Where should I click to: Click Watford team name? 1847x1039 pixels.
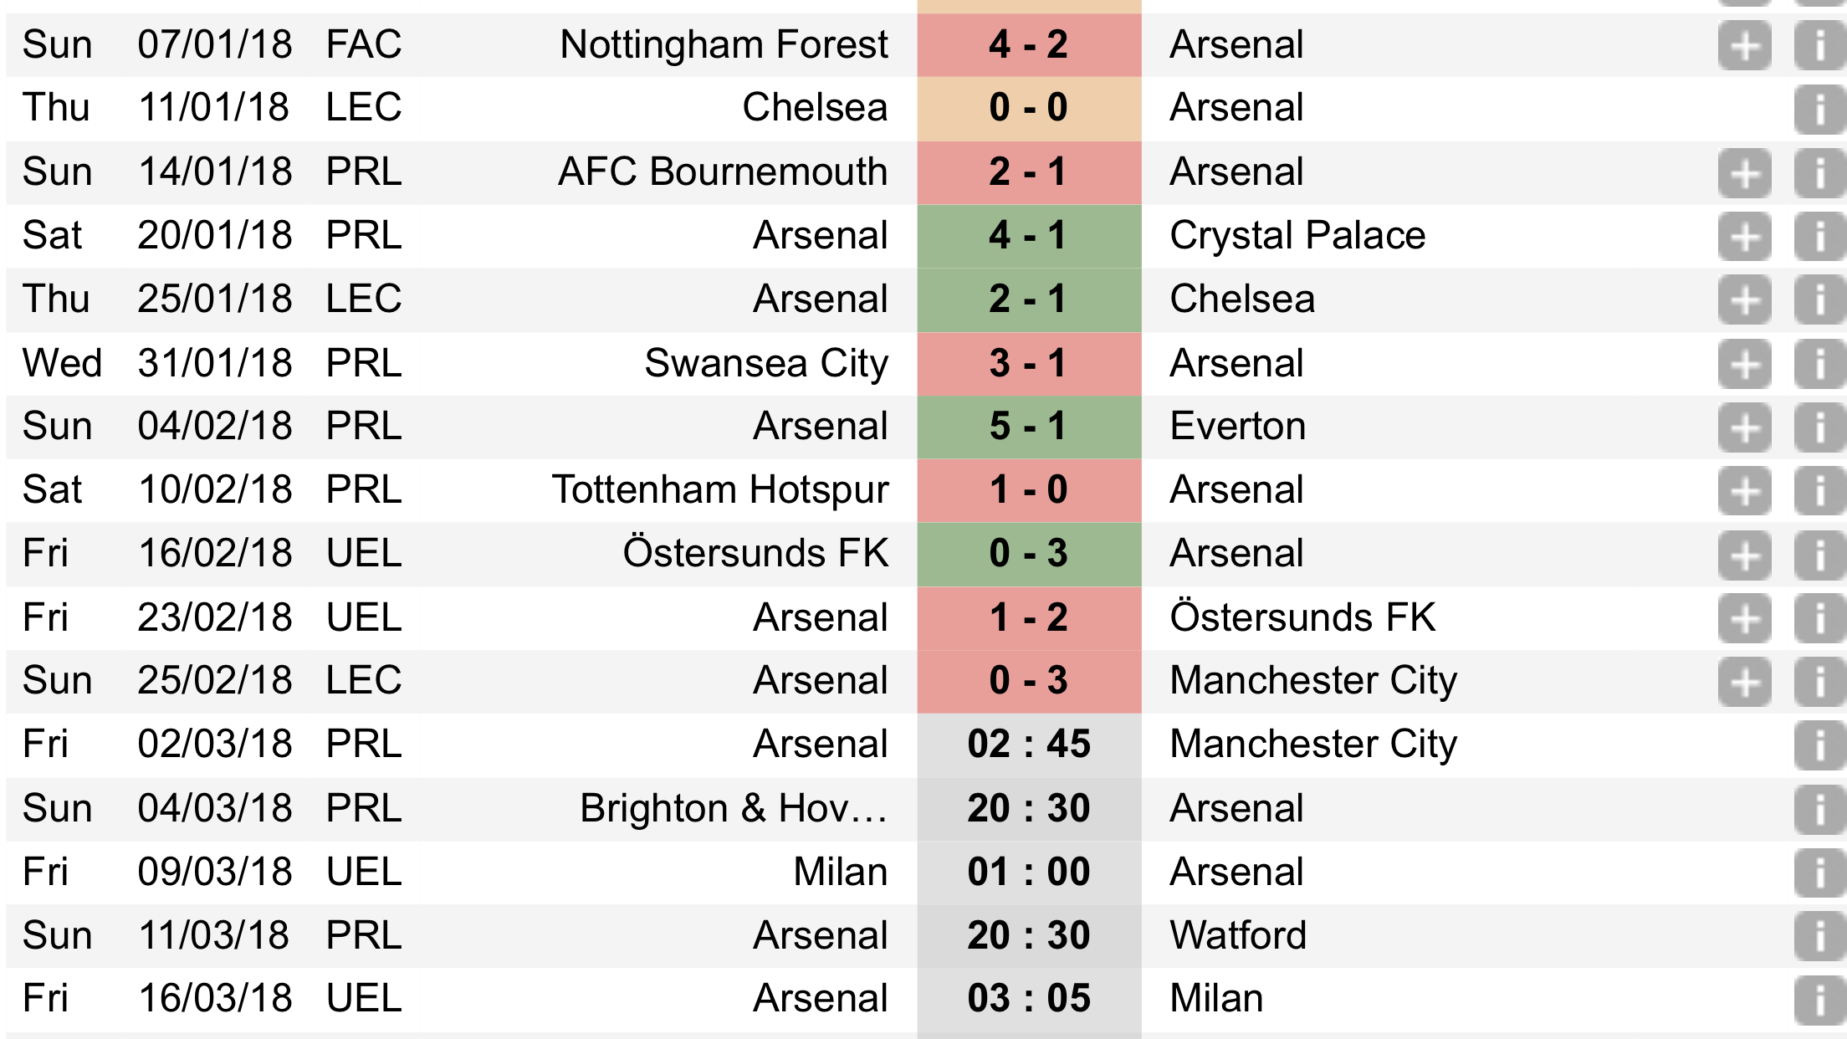click(1238, 935)
